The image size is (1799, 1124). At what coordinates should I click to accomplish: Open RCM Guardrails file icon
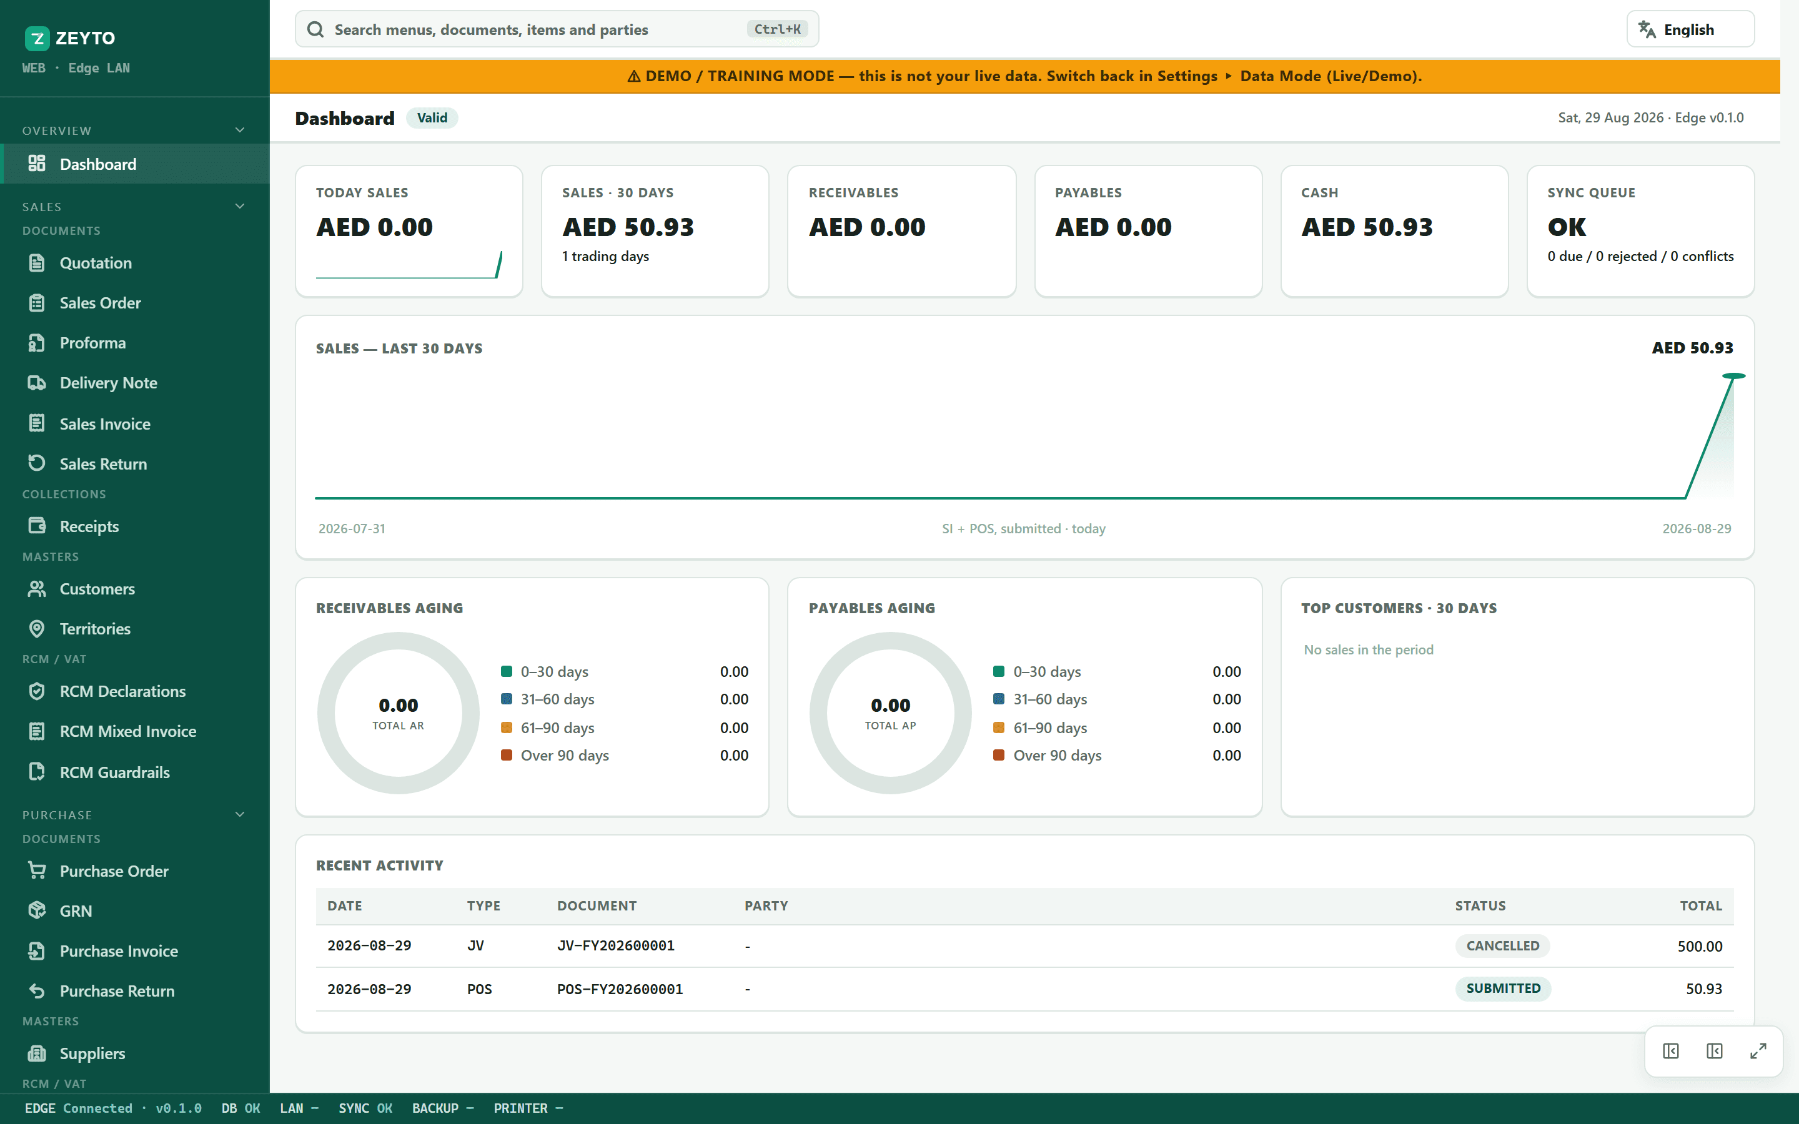tap(36, 772)
